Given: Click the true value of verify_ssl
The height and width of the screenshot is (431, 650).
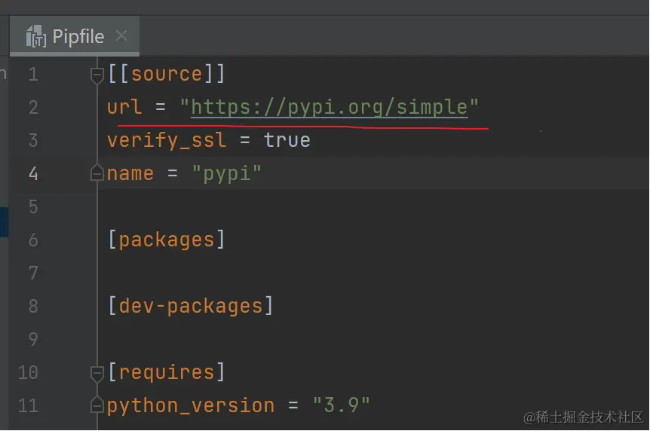Looking at the screenshot, I should (x=287, y=140).
